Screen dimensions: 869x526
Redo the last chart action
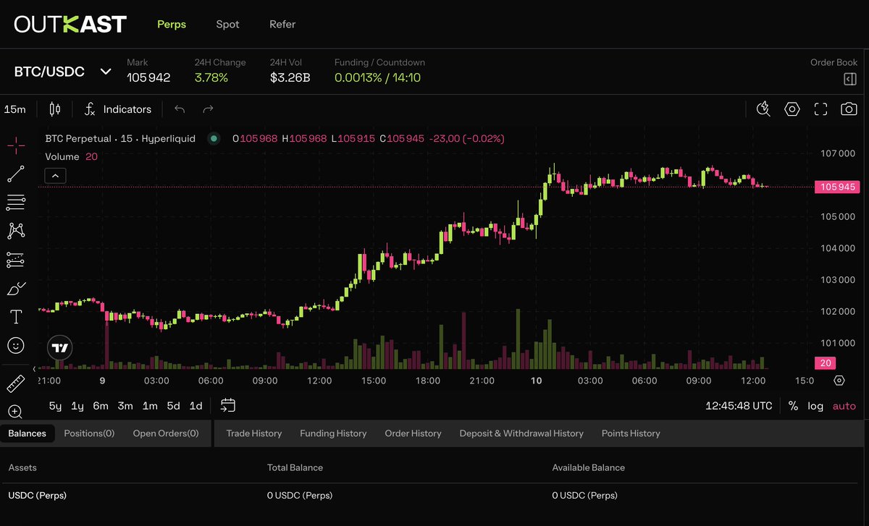coord(208,109)
